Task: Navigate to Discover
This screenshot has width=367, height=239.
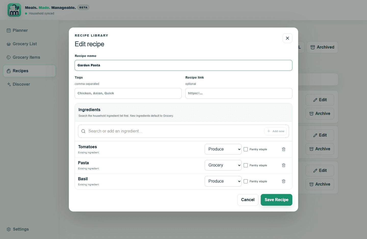Action: [29, 84]
